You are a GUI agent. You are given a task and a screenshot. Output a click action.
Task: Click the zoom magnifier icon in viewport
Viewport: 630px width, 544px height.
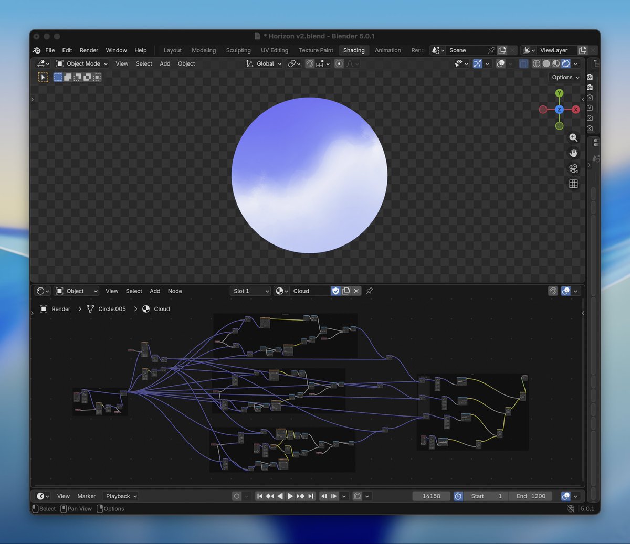[x=573, y=137]
